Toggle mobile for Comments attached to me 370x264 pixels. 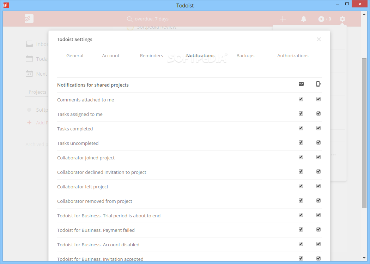pyautogui.click(x=319, y=99)
